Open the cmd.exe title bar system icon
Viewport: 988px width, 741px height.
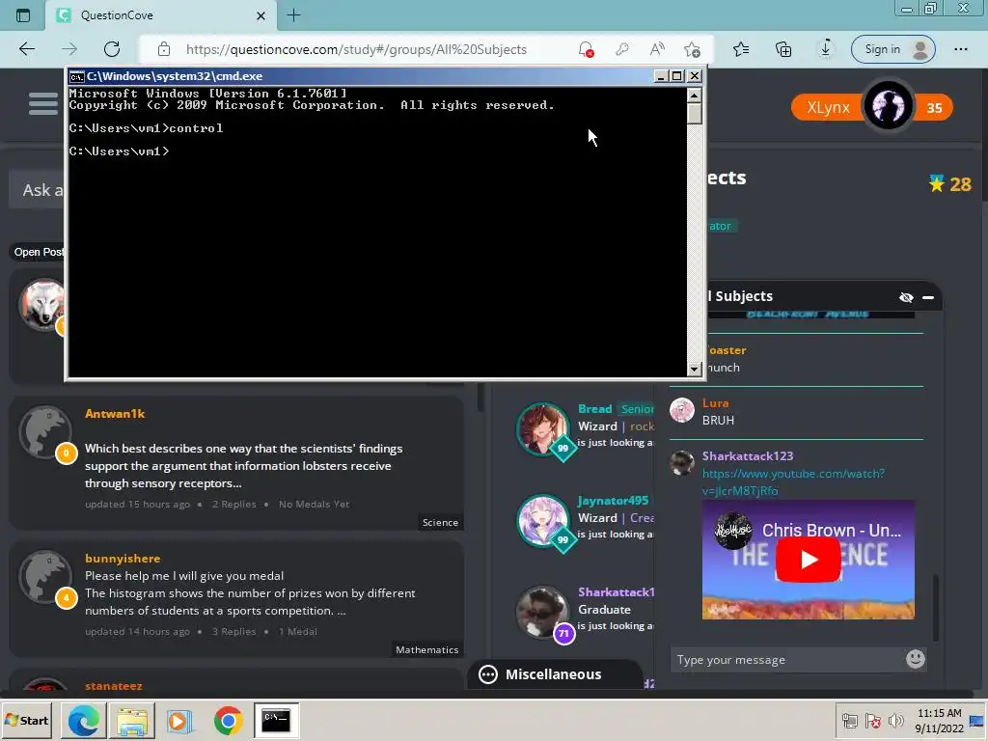77,76
